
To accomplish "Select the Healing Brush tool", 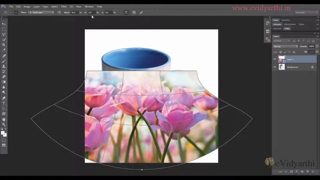I will (x=3, y=55).
